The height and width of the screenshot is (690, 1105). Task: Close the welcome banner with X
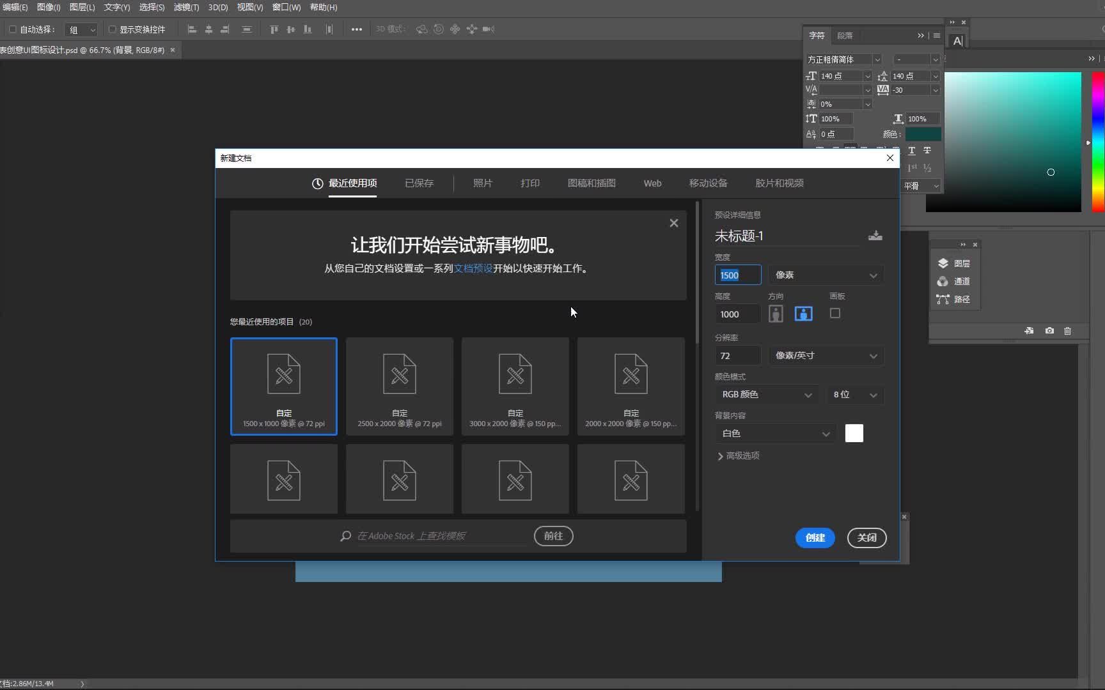pyautogui.click(x=674, y=223)
